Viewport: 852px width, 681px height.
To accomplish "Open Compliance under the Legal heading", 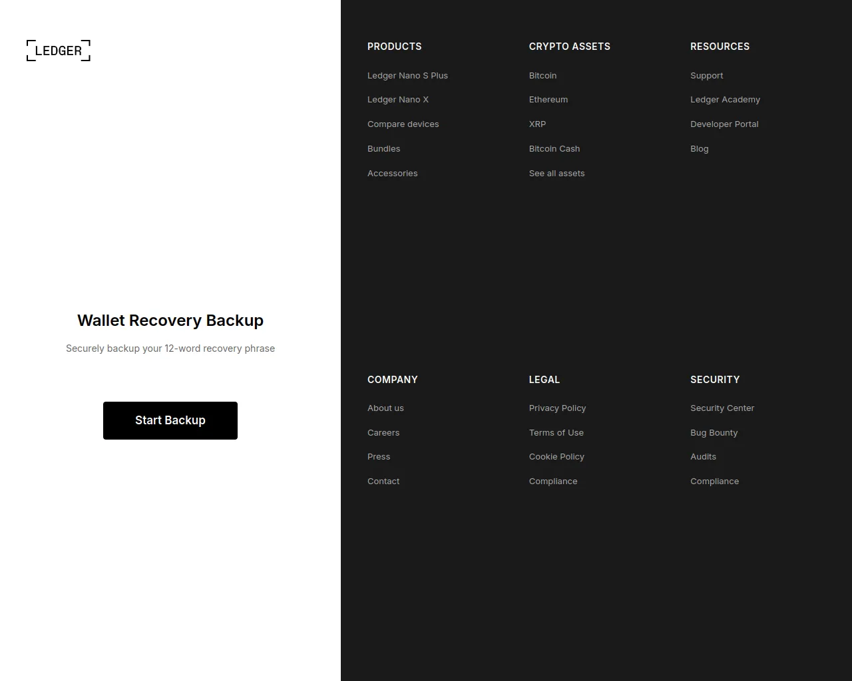I will (553, 481).
